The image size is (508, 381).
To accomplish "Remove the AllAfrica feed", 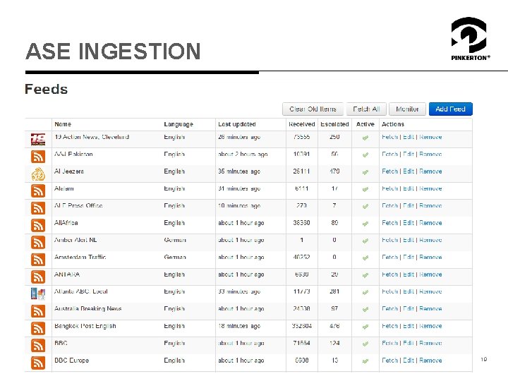I will pos(430,223).
